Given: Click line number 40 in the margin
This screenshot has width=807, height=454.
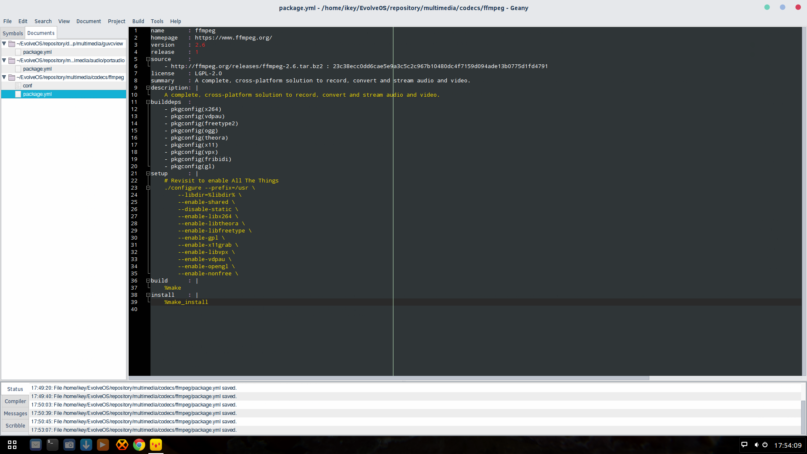Looking at the screenshot, I should [x=134, y=309].
